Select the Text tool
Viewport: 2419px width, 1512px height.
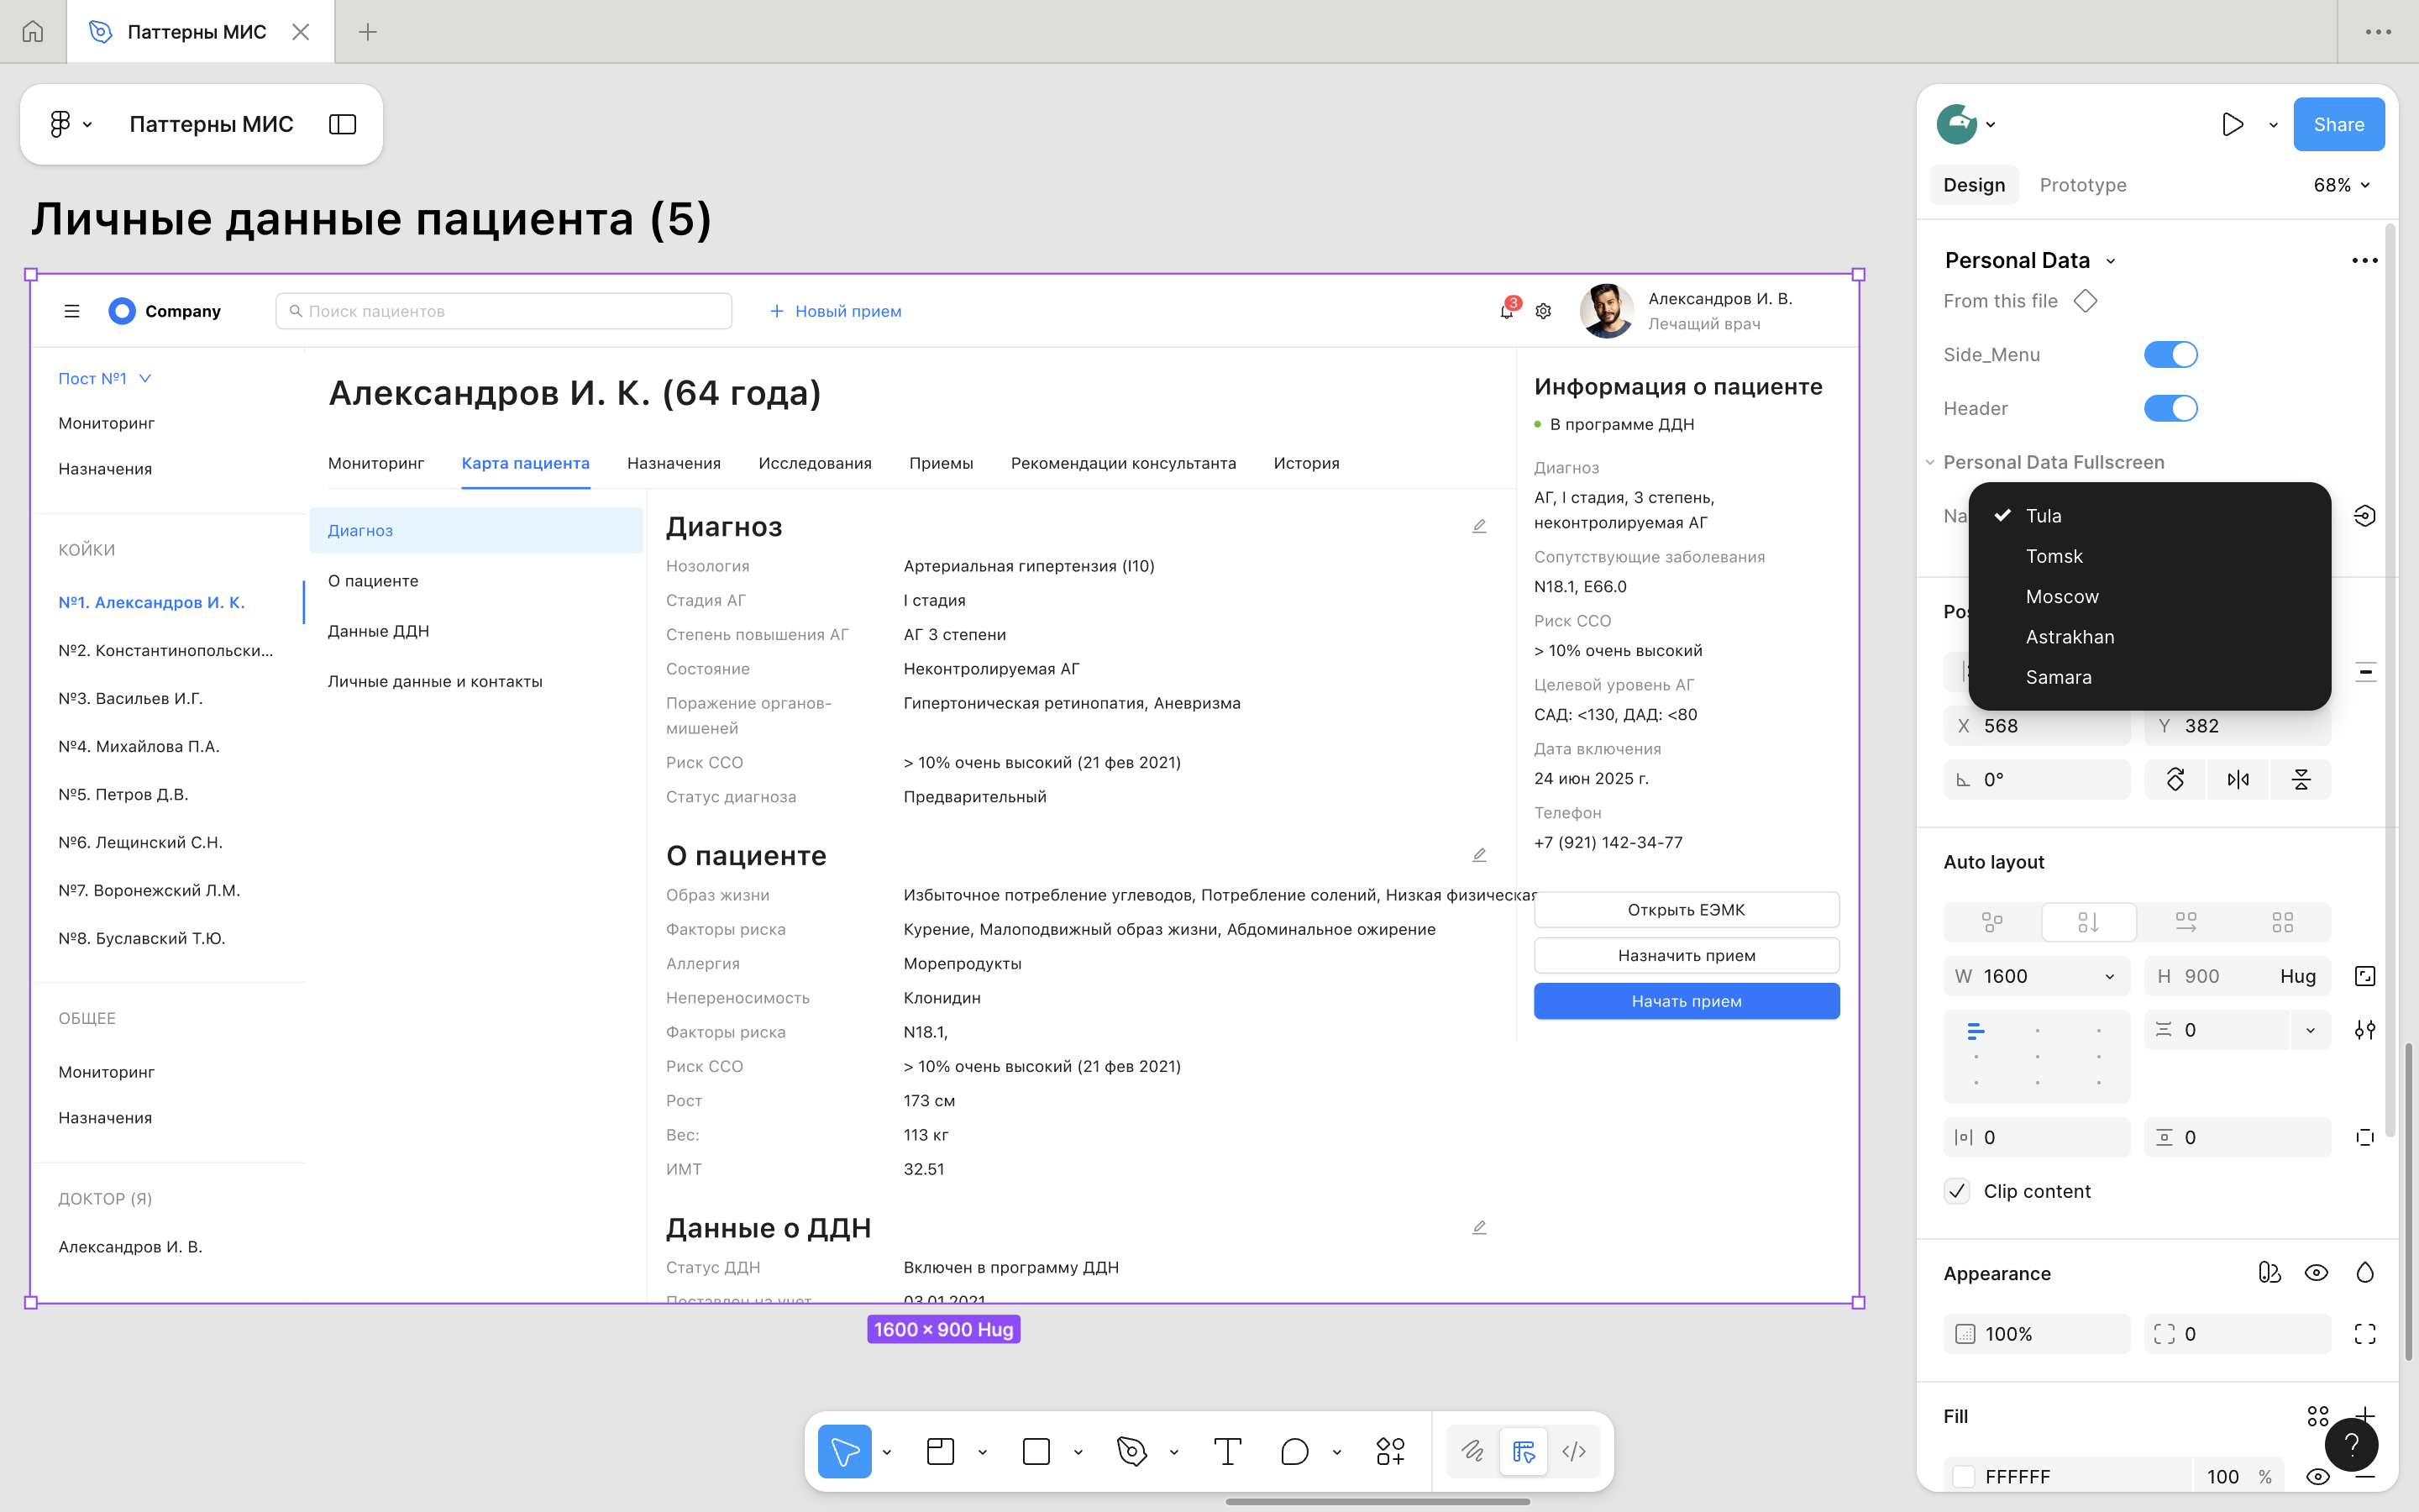pyautogui.click(x=1226, y=1451)
